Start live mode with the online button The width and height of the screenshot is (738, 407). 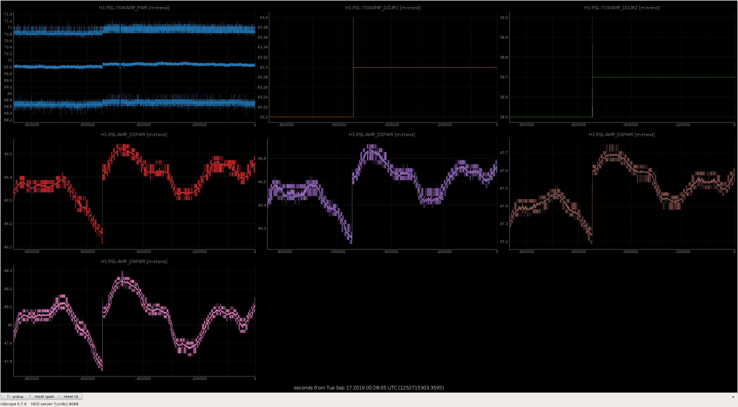pos(15,397)
